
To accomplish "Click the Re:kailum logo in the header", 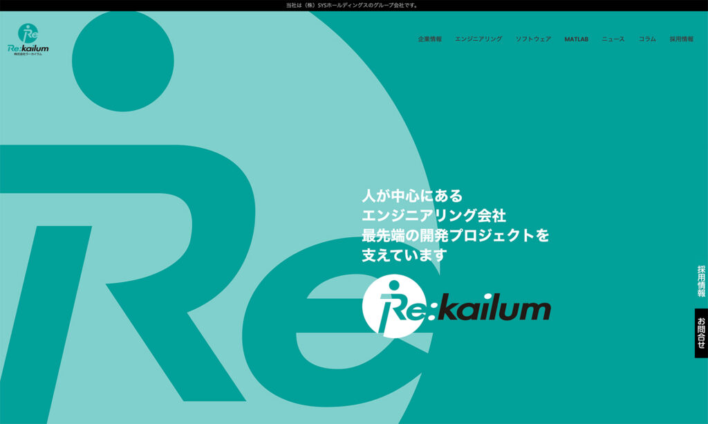I will click(28, 39).
